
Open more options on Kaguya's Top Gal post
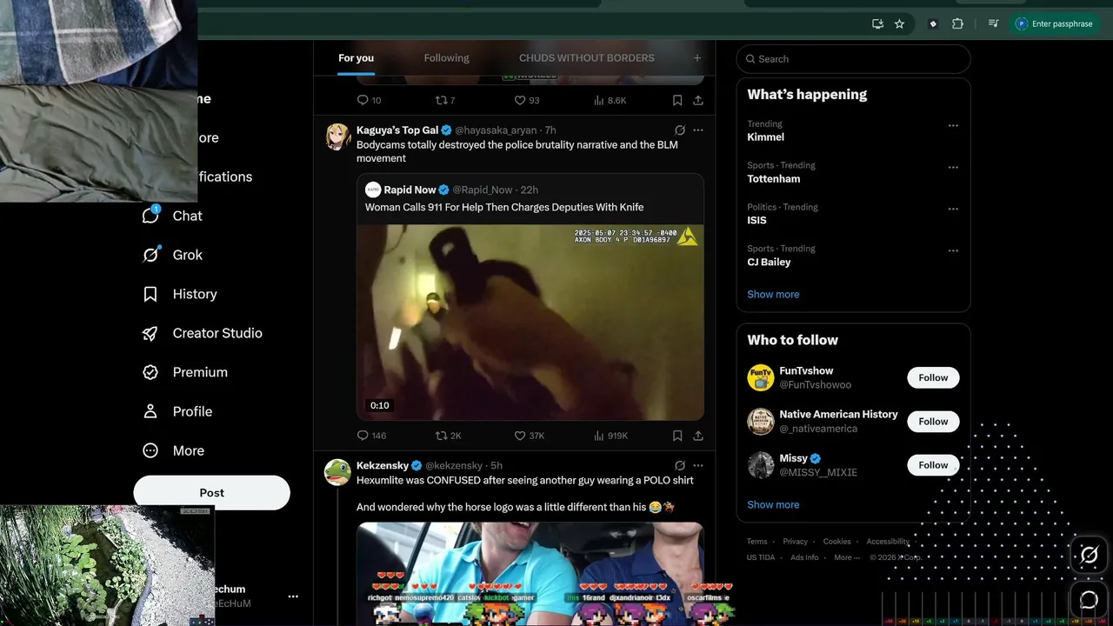698,130
